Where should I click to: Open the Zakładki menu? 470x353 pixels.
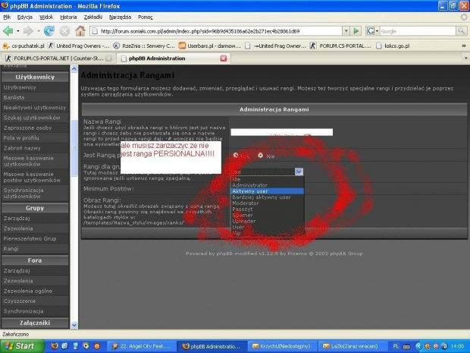[x=93, y=16]
